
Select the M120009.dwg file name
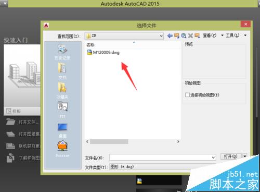pos(106,52)
